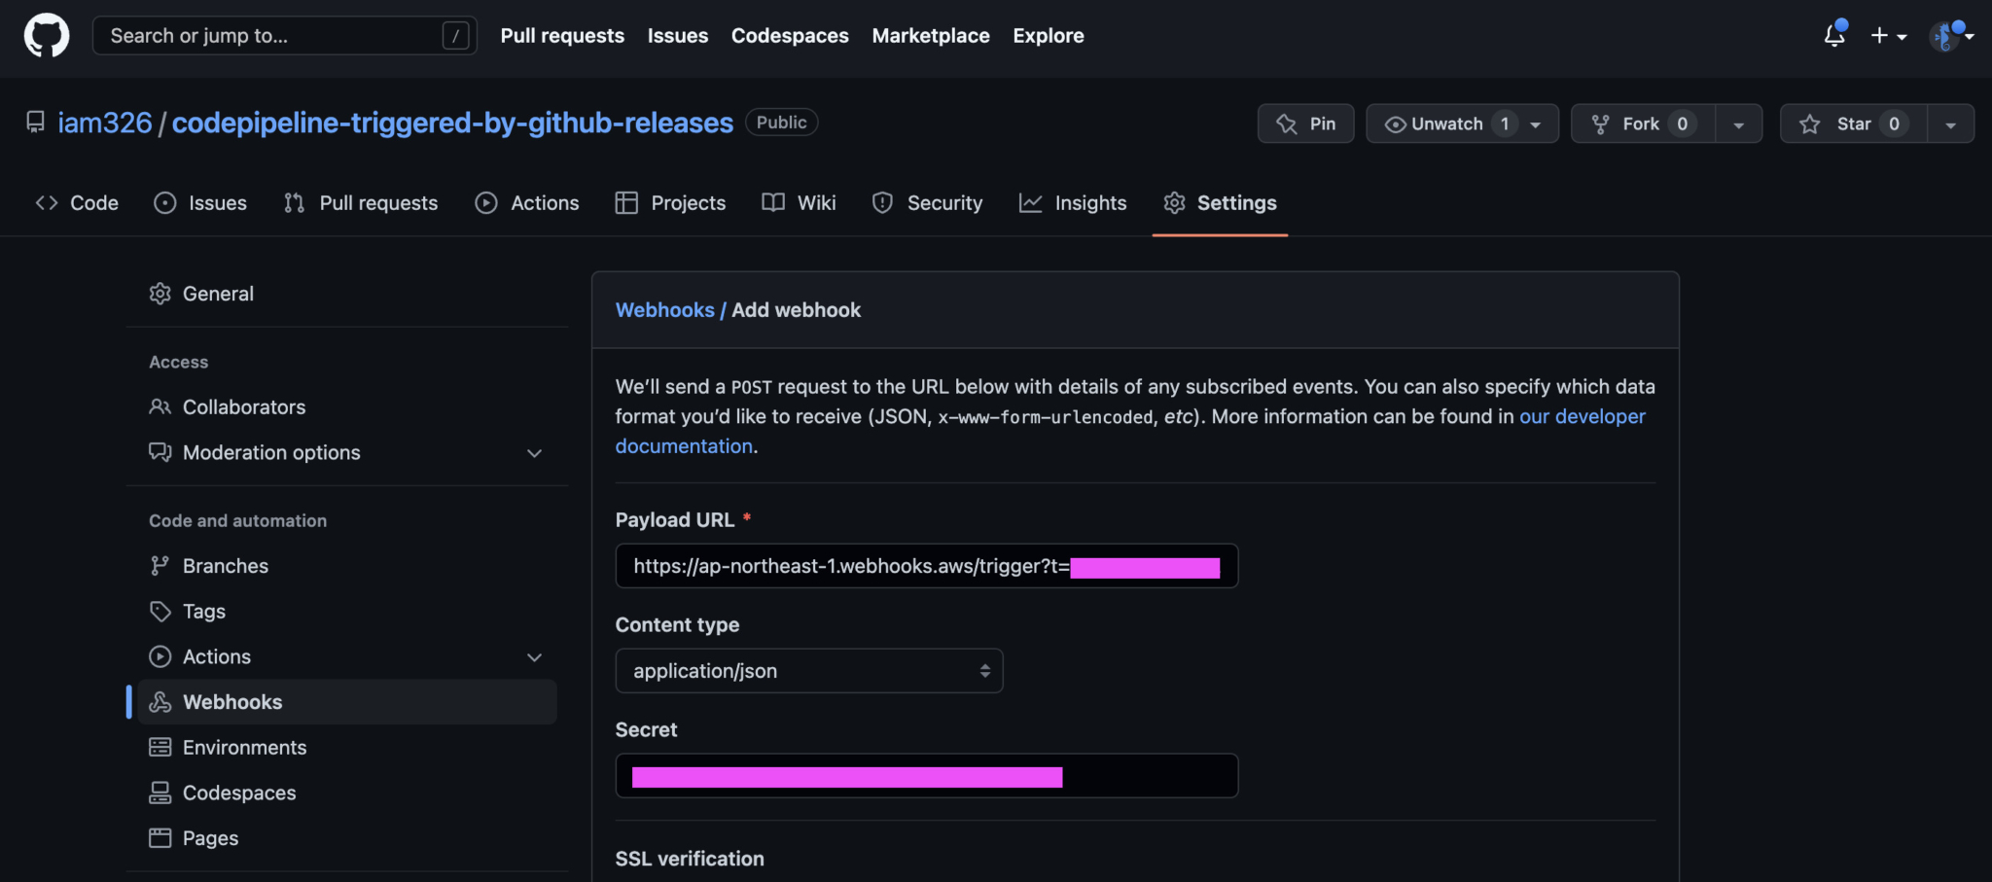1992x882 pixels.
Task: Open the notifications bell
Action: click(x=1836, y=36)
